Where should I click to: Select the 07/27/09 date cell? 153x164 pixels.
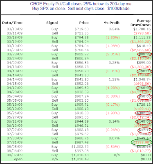coord(15,130)
